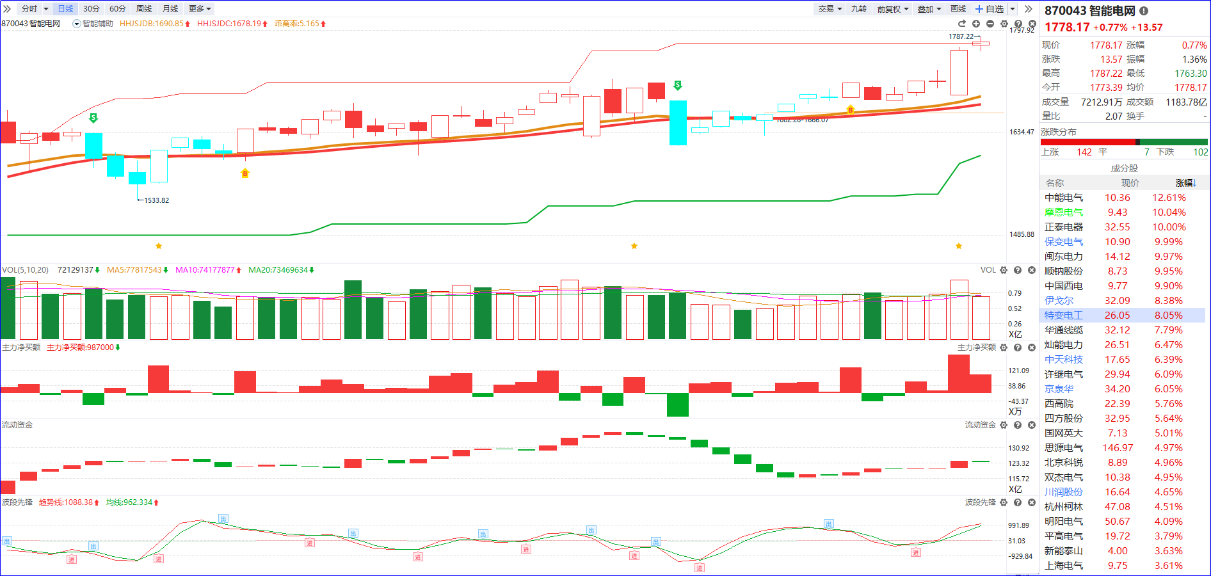
Task: Close the 流动资金 indicator panel
Action: [1032, 425]
